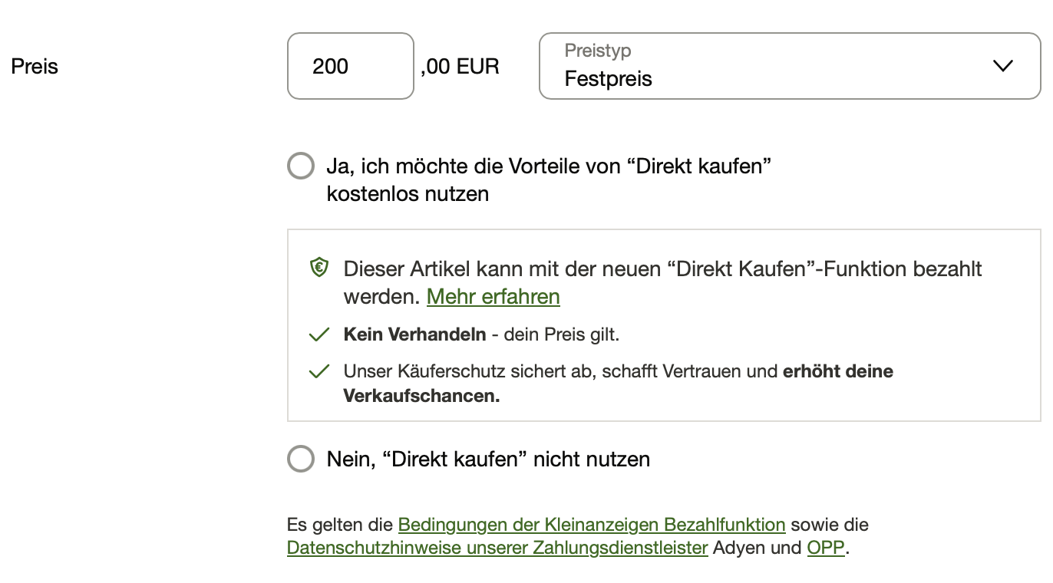
Task: Open the OPP payment provider link
Action: pos(825,548)
